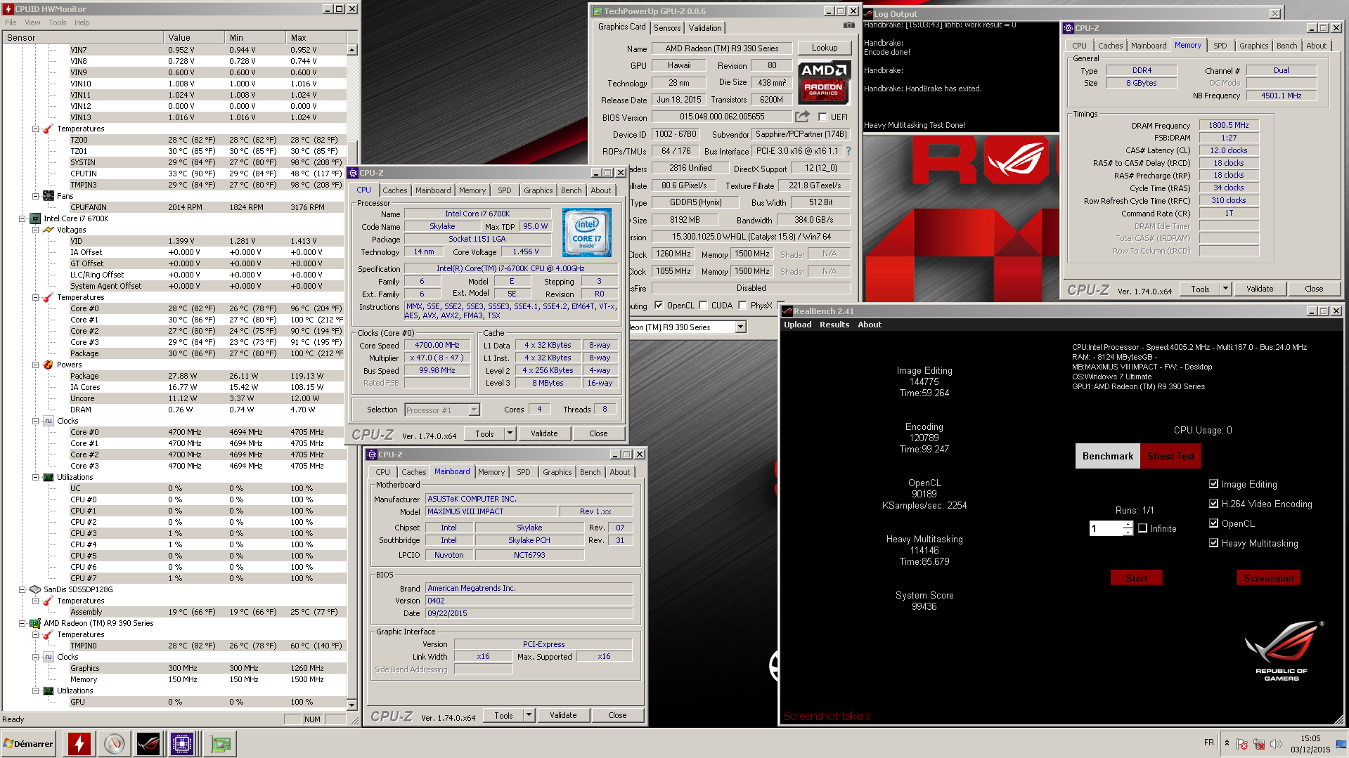Click the network disconnected tray icon
This screenshot has height=758, width=1349.
tap(1259, 744)
